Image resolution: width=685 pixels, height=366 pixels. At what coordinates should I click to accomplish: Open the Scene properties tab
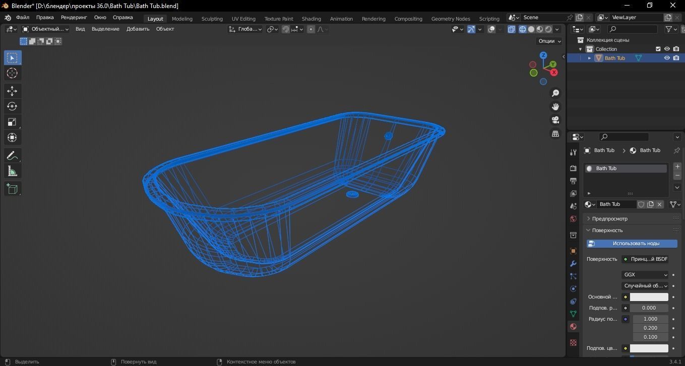(573, 206)
